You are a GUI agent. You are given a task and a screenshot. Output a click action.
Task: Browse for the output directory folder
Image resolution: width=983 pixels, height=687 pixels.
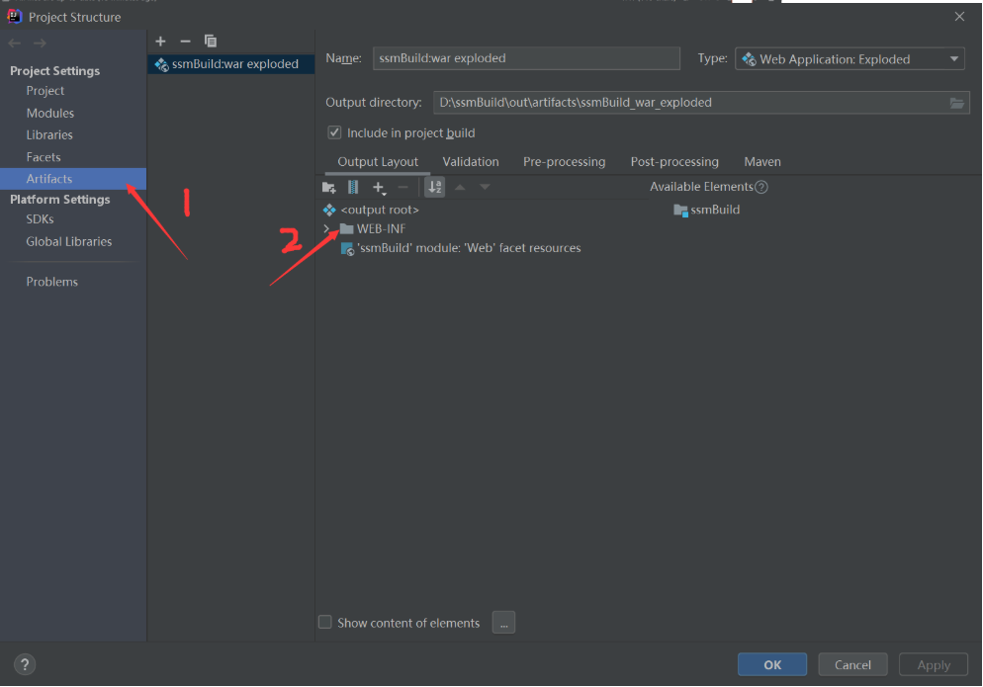956,102
